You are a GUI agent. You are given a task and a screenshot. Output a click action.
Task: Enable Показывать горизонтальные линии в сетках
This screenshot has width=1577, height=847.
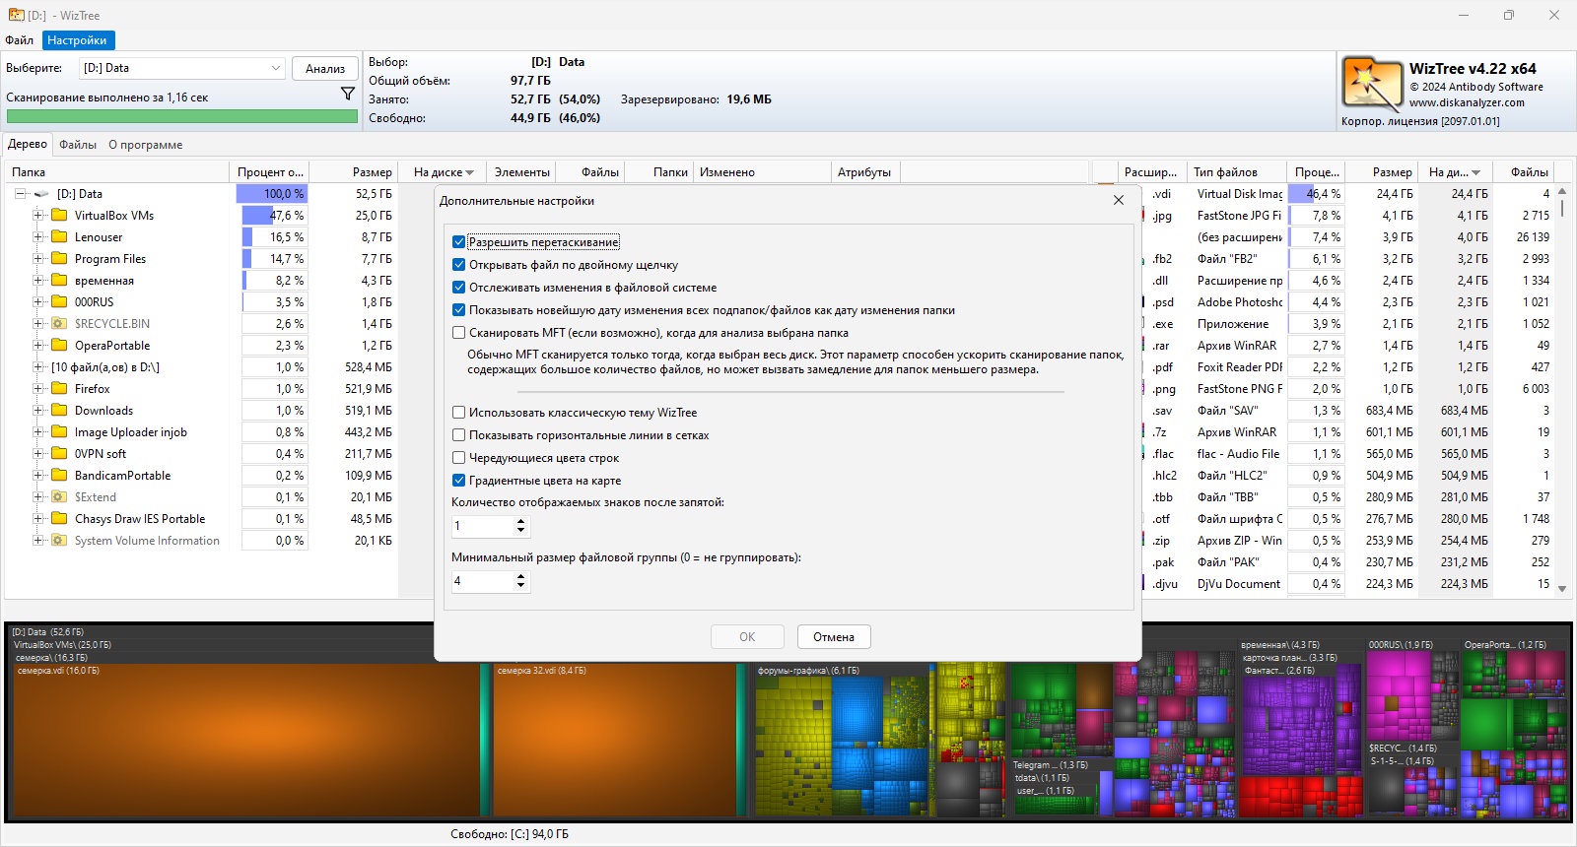point(458,434)
